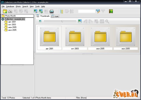The height and width of the screenshot is (100, 141).
Task: Switch to the Thumbnails tab
Action: (43, 16)
